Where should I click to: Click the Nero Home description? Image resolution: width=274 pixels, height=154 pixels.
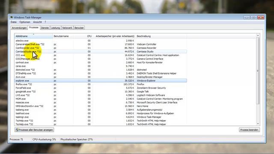coord(143,106)
